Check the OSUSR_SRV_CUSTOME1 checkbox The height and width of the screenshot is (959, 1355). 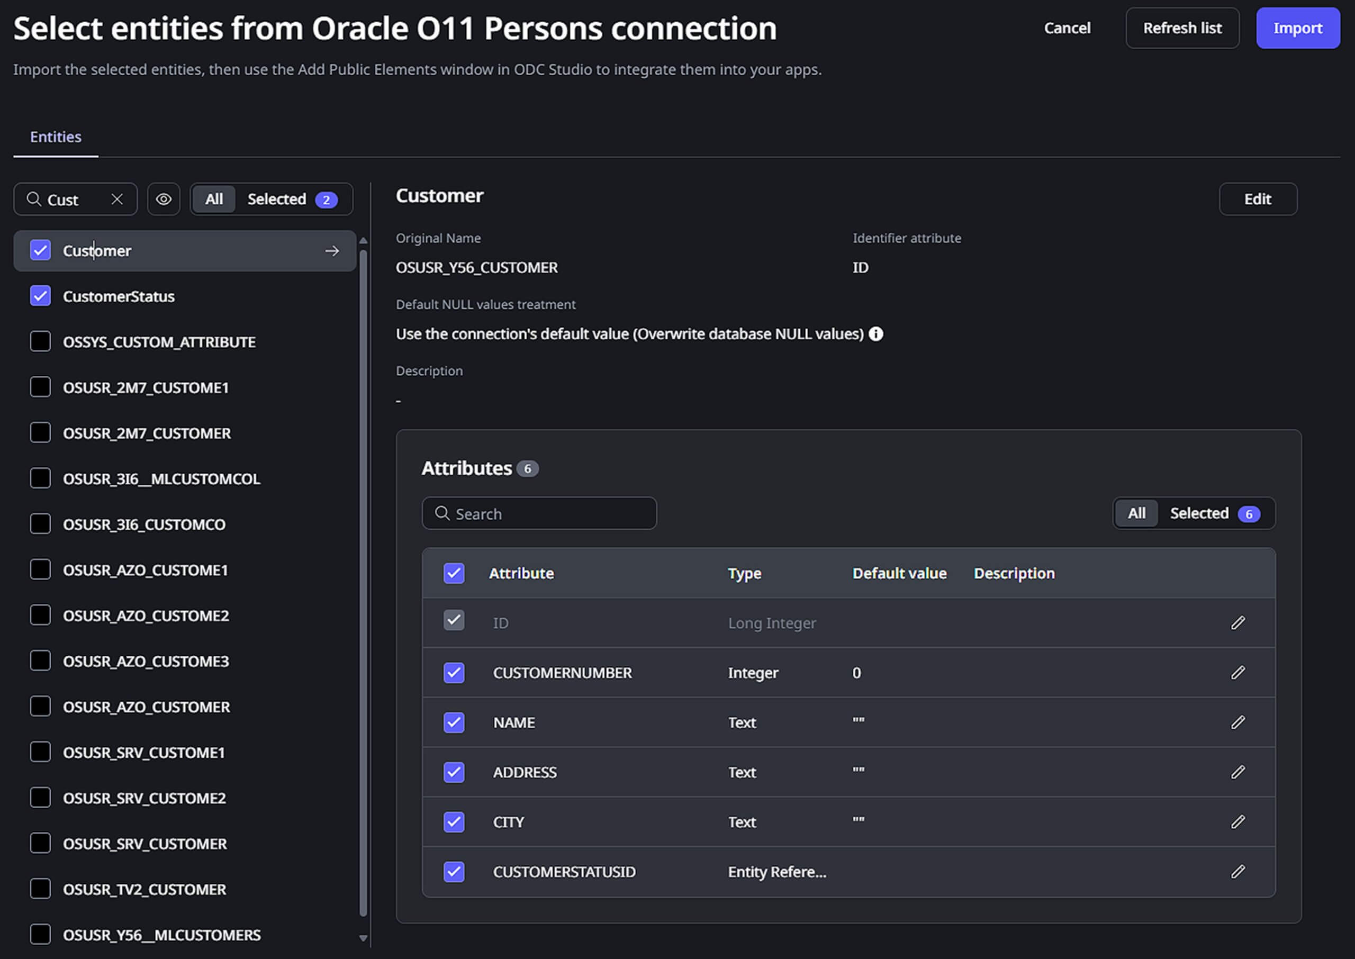click(x=40, y=752)
